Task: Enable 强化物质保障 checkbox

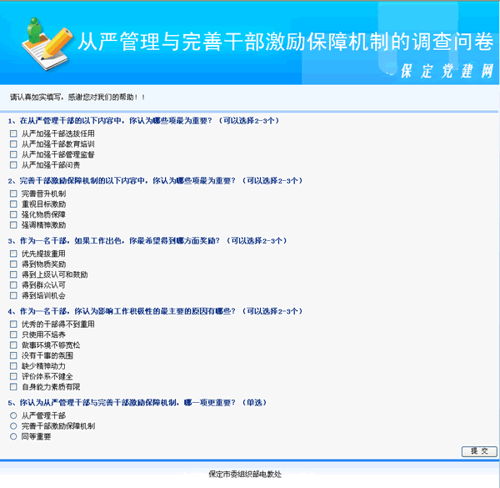Action: tap(13, 214)
